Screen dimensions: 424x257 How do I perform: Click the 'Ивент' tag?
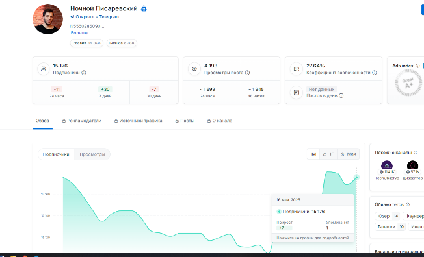[416, 227]
